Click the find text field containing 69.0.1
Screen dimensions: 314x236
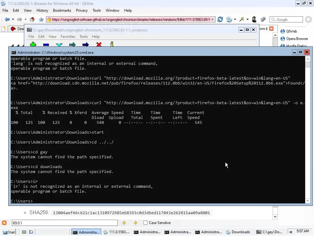tap(65, 223)
